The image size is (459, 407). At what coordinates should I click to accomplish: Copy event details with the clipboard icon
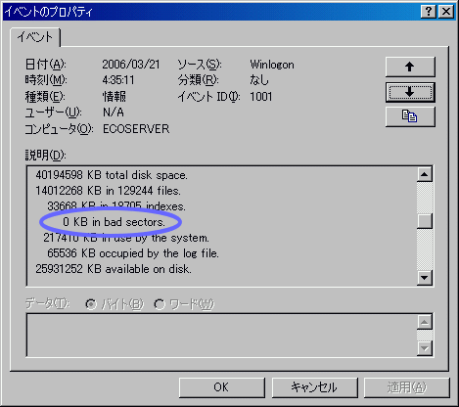coord(410,116)
